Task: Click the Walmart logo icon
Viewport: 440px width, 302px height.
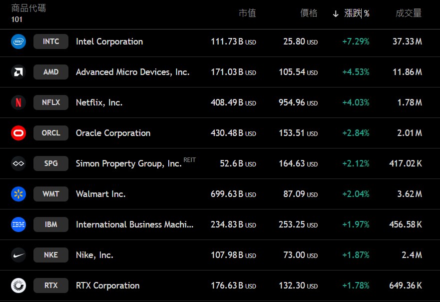Action: pos(18,194)
